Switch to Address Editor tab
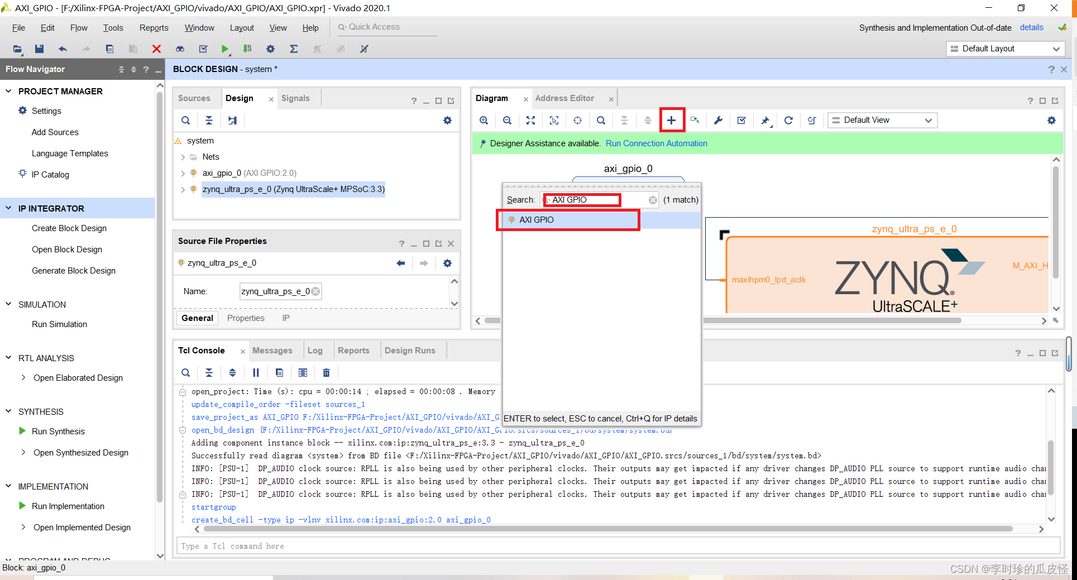Viewport: 1077px width, 580px height. tap(564, 98)
